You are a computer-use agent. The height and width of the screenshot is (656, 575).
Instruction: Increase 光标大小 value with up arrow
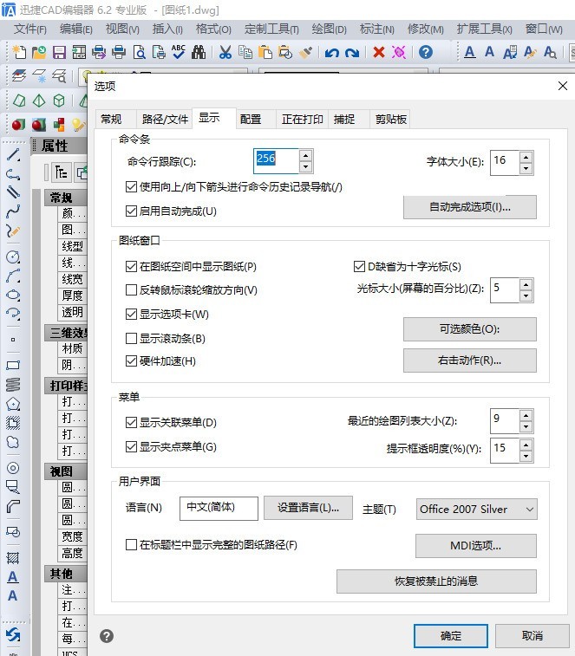pyautogui.click(x=526, y=284)
